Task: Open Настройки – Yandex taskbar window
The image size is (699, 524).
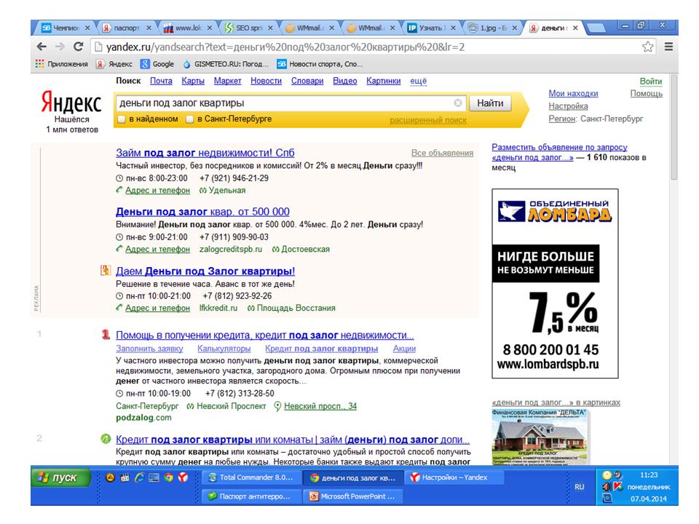Action: 454,477
